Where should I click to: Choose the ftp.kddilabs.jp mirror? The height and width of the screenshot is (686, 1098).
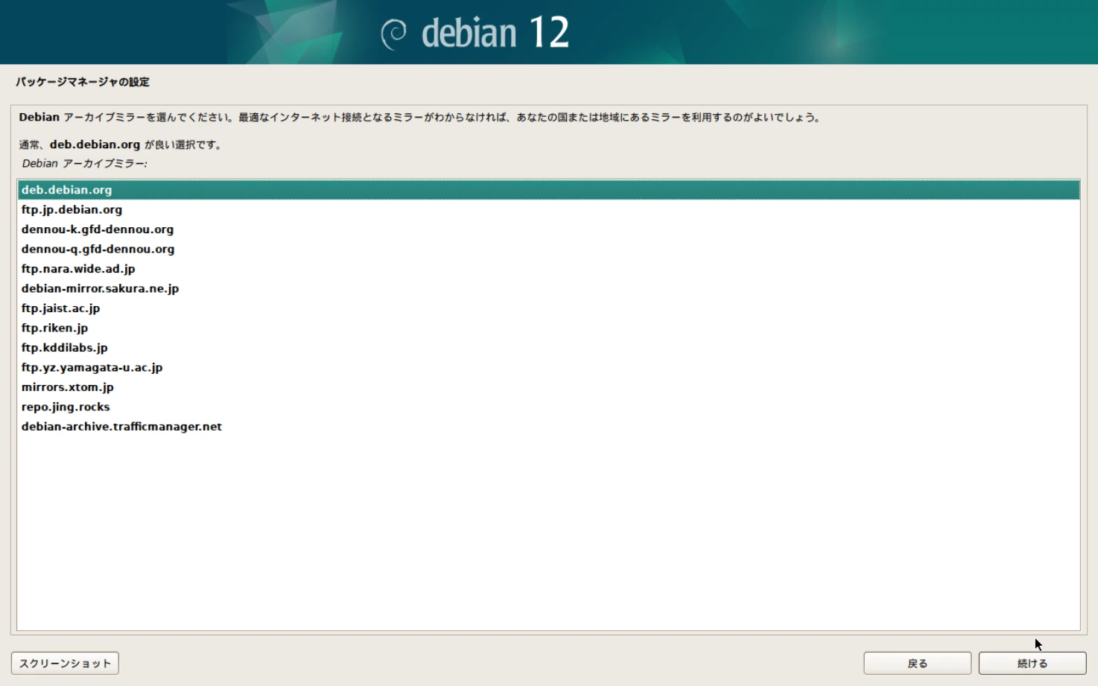point(548,348)
